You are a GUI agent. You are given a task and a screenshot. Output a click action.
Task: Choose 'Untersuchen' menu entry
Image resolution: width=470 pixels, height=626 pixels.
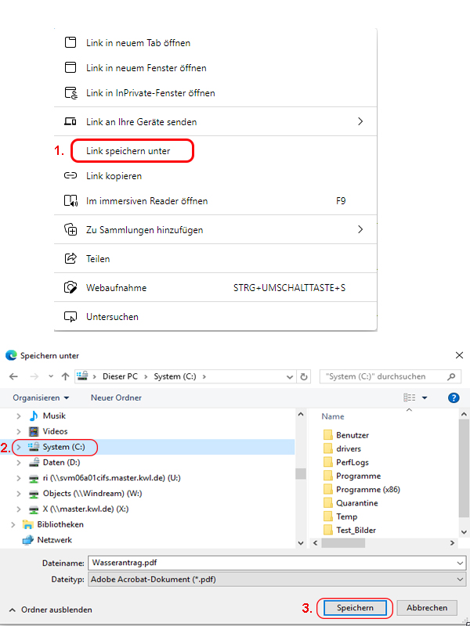point(215,317)
